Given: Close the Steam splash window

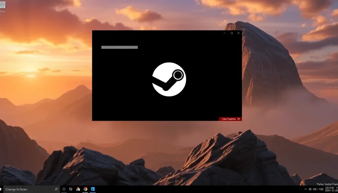Looking at the screenshot, I should [238, 33].
